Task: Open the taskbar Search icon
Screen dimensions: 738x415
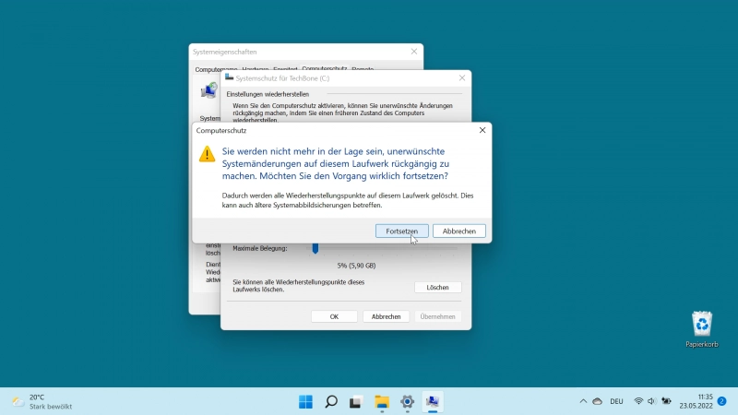Action: tap(331, 401)
